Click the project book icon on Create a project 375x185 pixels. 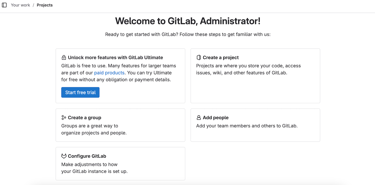[x=198, y=57]
